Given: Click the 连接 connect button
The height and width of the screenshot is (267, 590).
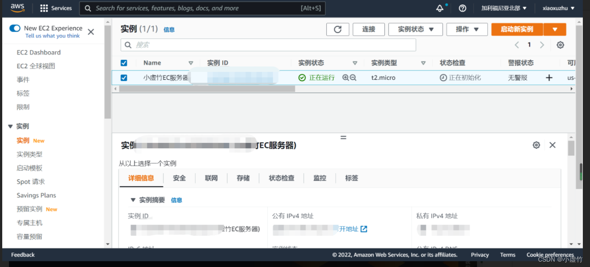Looking at the screenshot, I should 369,29.
